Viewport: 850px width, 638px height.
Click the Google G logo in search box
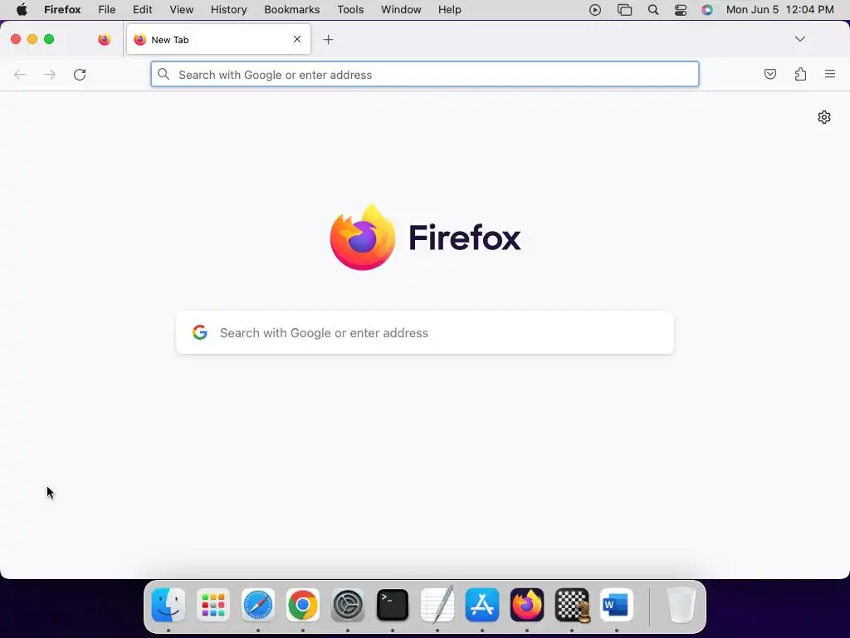coord(200,332)
